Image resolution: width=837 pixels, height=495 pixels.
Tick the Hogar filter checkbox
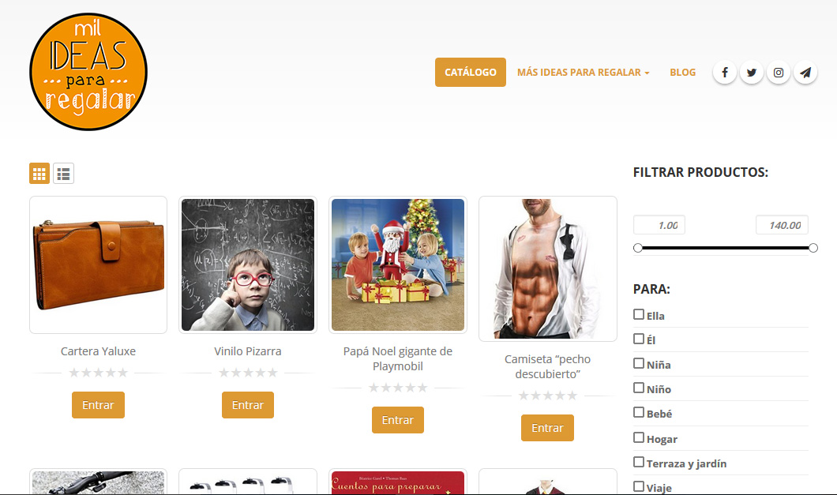point(639,437)
